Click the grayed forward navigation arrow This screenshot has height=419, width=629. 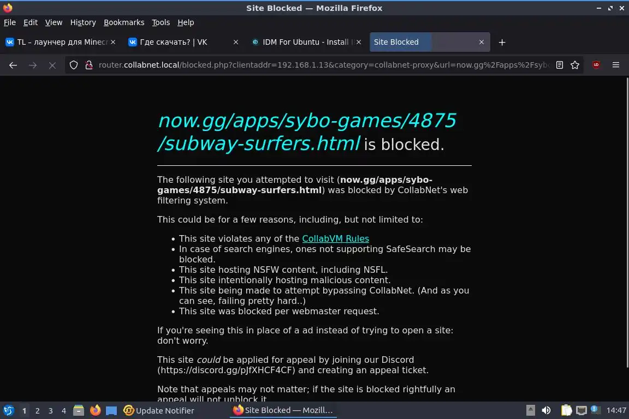33,65
